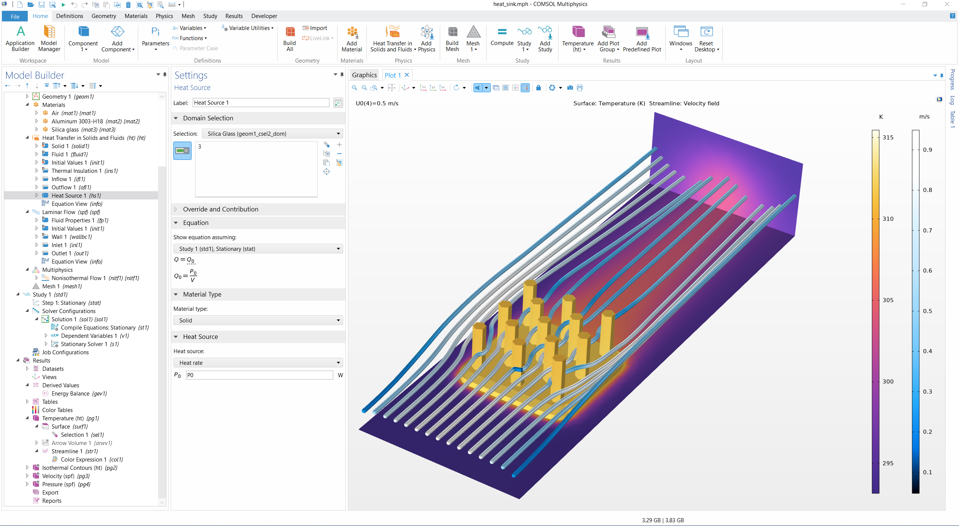The height and width of the screenshot is (526, 959).
Task: Open Windows layout button
Action: (x=681, y=38)
